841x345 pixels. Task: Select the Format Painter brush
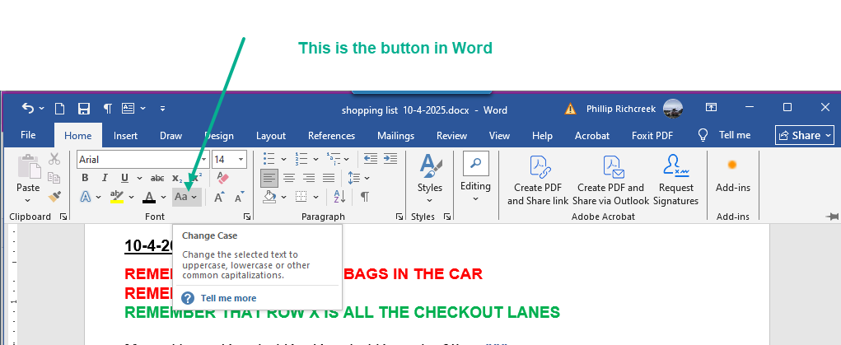click(x=54, y=197)
